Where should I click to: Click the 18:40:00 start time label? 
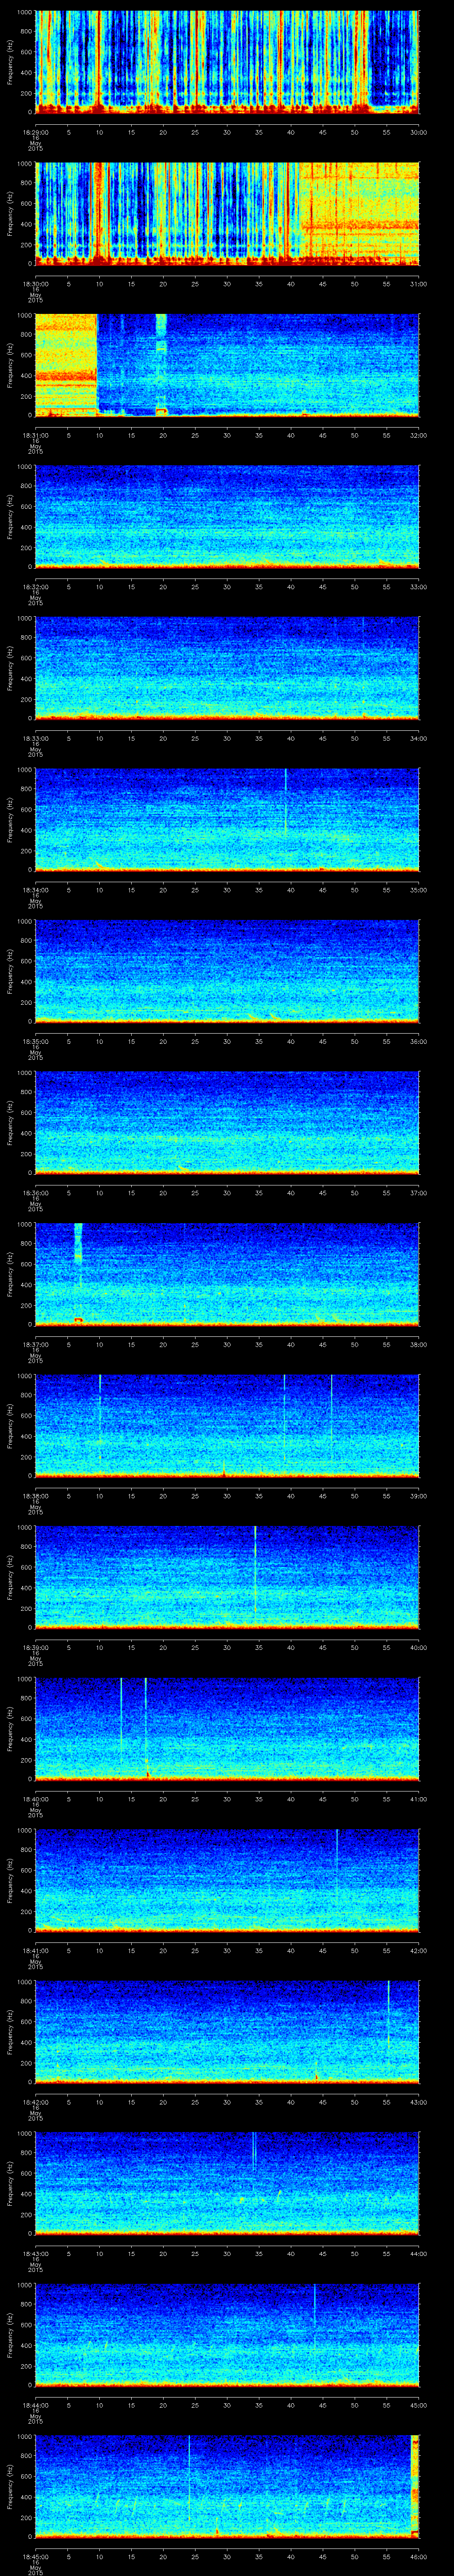(x=35, y=1799)
